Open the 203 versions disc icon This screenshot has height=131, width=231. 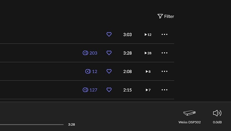pyautogui.click(x=85, y=53)
